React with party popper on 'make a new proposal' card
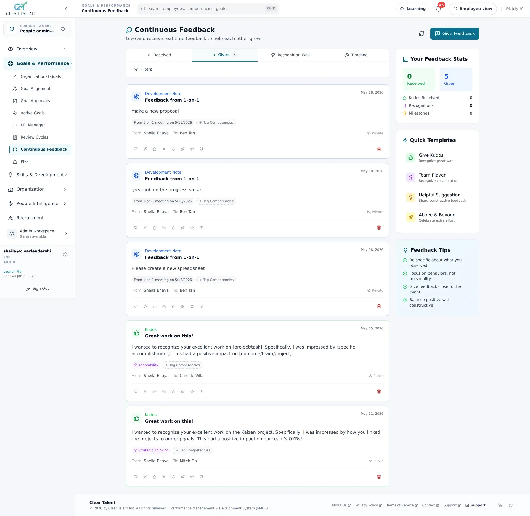 (x=145, y=149)
